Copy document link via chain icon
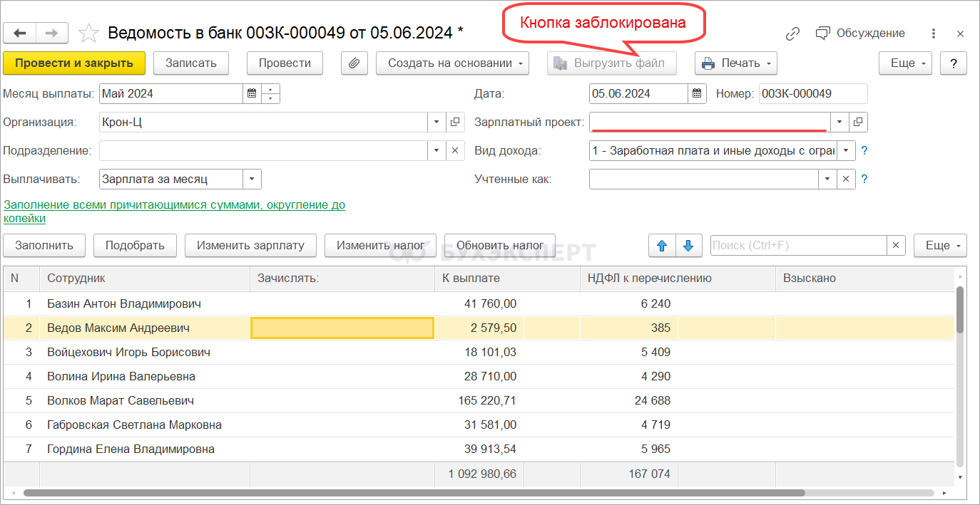Image resolution: width=980 pixels, height=505 pixels. pyautogui.click(x=792, y=33)
